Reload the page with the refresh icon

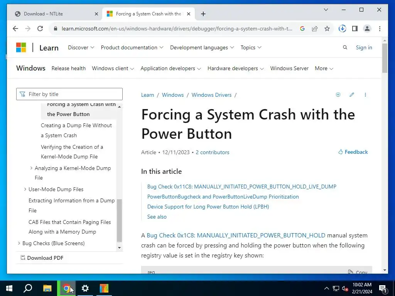coord(40,29)
